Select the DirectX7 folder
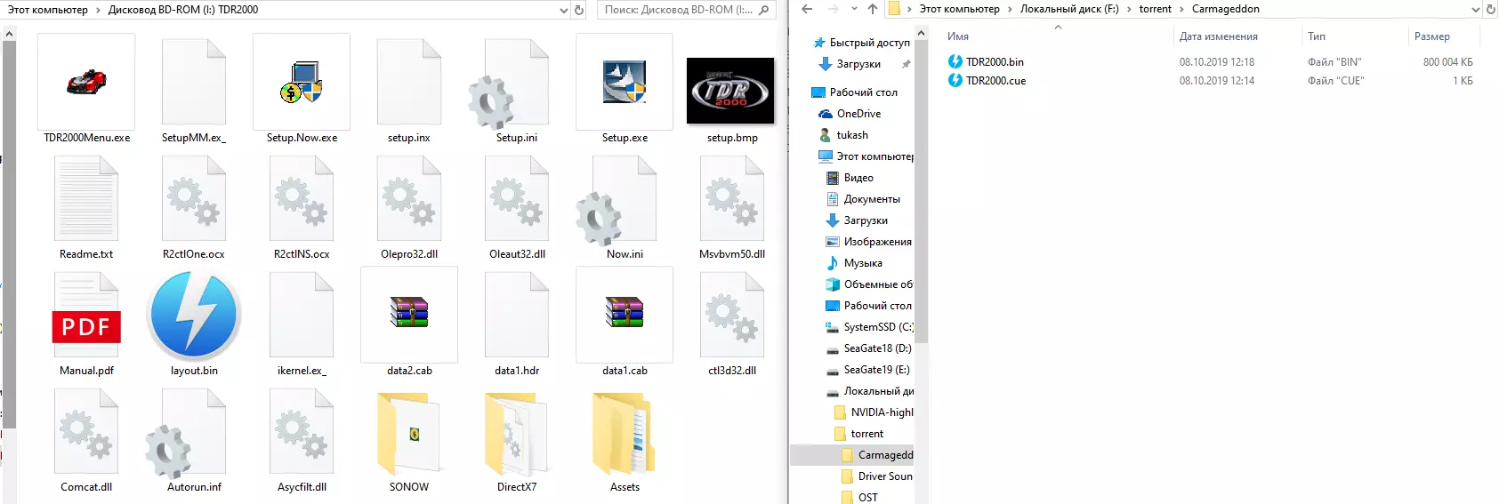1499x504 pixels. [x=517, y=434]
